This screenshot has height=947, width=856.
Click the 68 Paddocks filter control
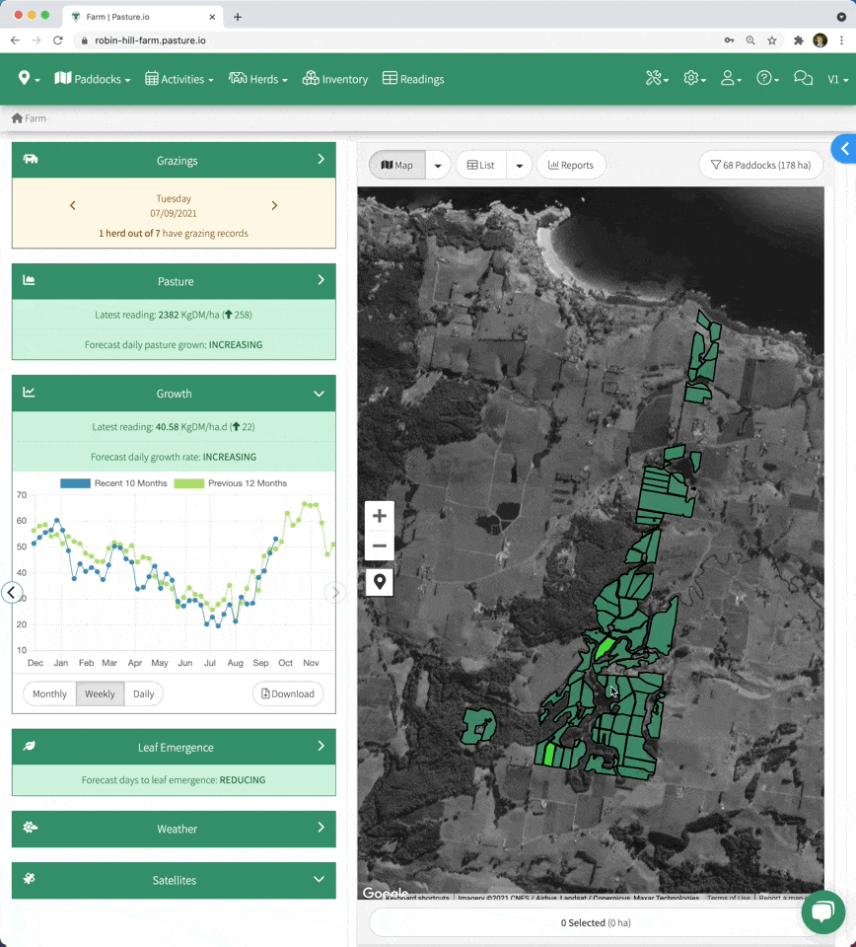tap(760, 165)
